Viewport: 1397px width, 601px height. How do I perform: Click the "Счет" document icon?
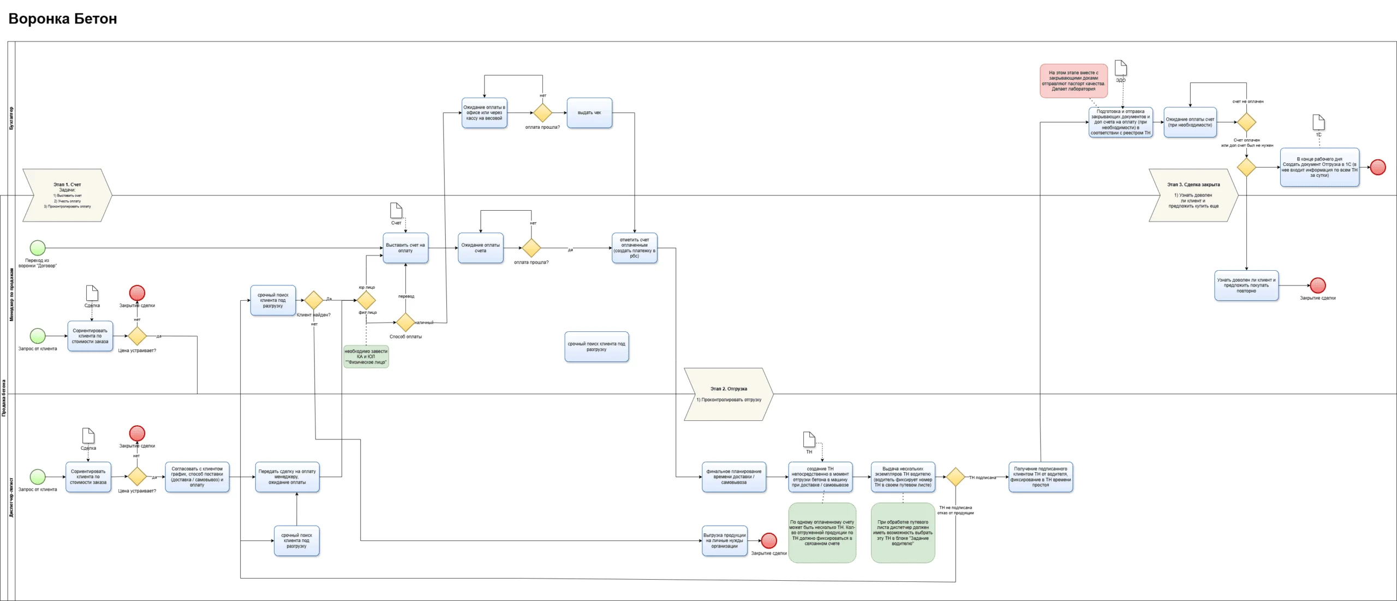click(x=396, y=210)
